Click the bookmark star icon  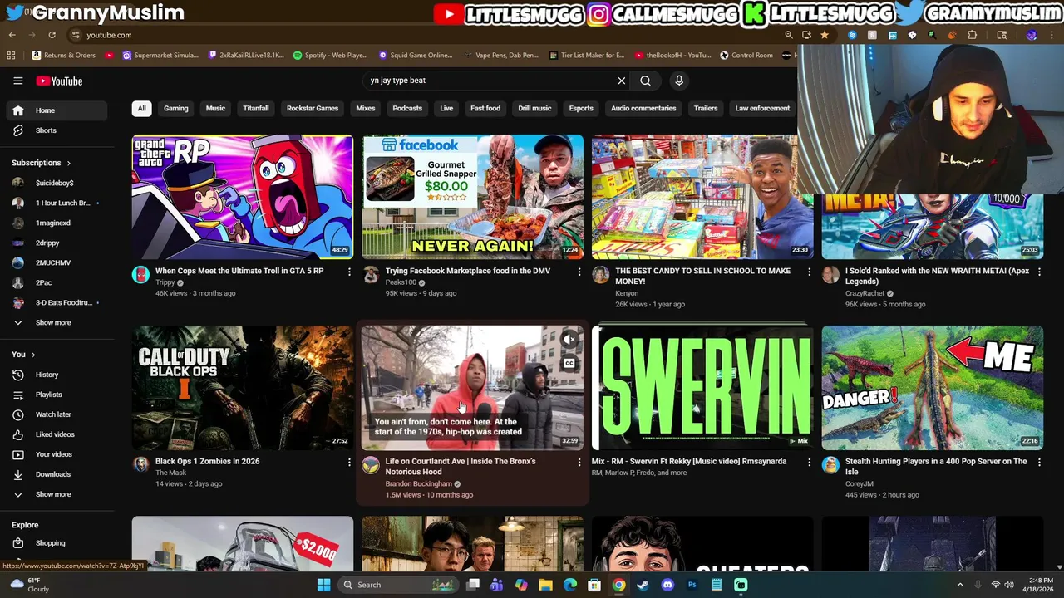[824, 35]
